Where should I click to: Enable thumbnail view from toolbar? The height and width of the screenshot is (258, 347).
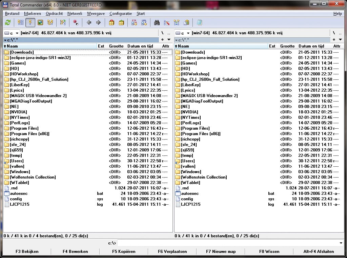pyautogui.click(x=40, y=22)
